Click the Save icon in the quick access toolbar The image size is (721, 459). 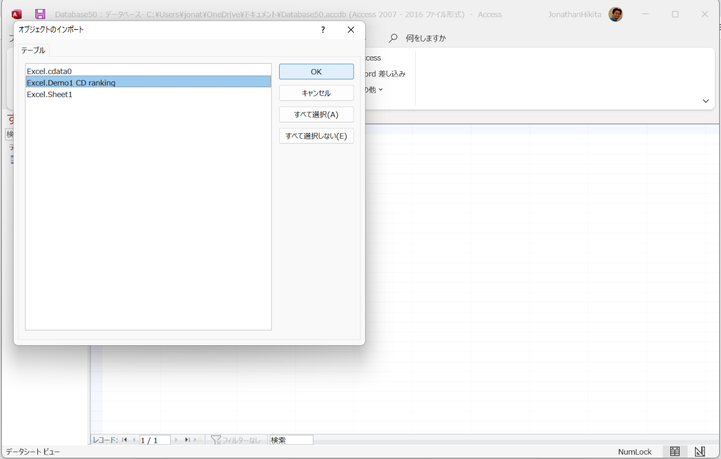point(40,14)
